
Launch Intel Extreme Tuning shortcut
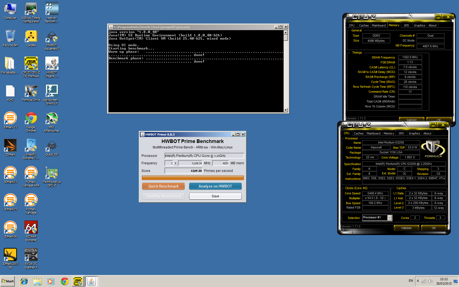(31, 149)
